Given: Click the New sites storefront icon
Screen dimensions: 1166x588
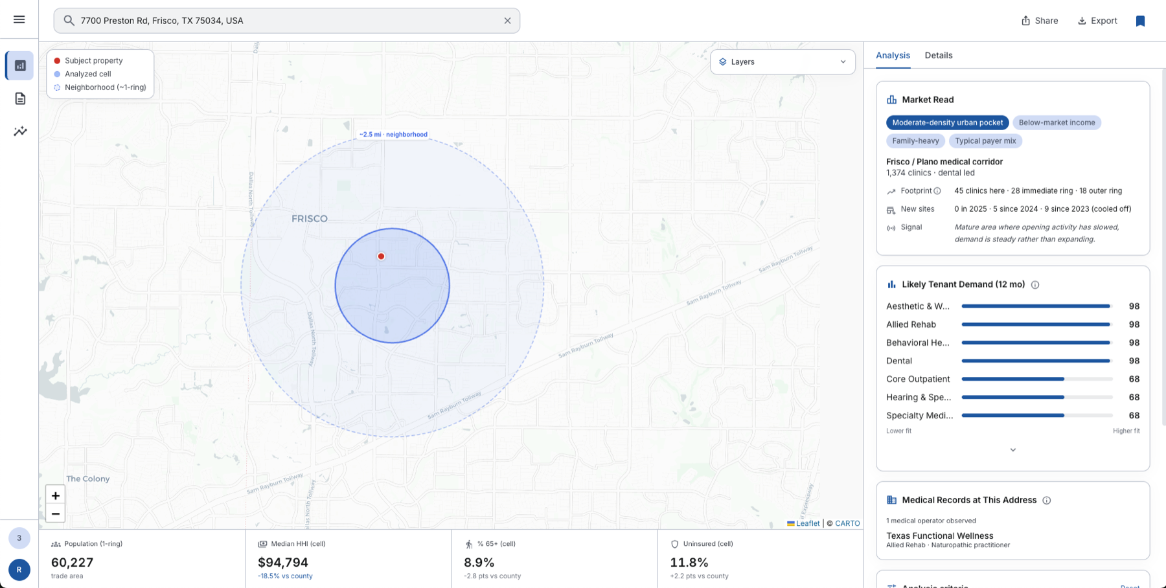Looking at the screenshot, I should click(891, 210).
